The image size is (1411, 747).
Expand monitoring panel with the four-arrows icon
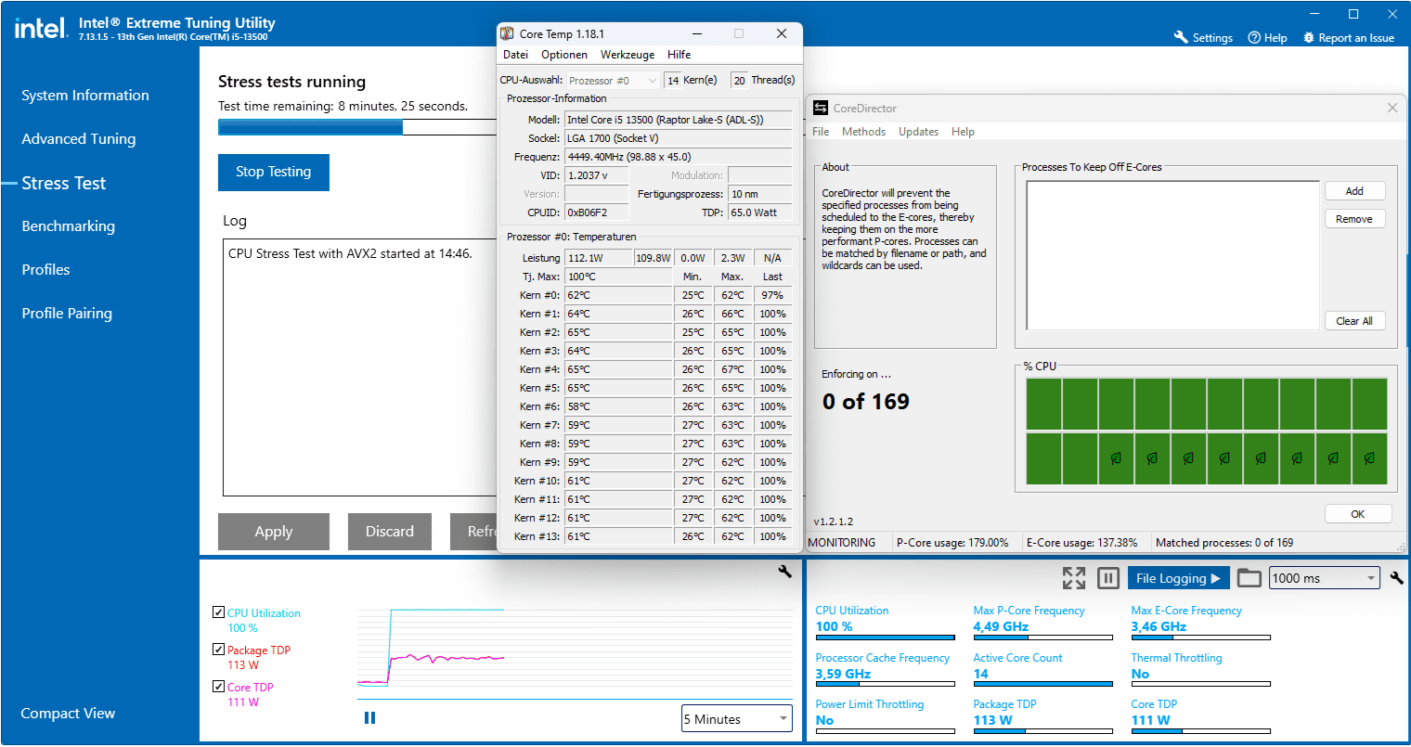point(1074,578)
